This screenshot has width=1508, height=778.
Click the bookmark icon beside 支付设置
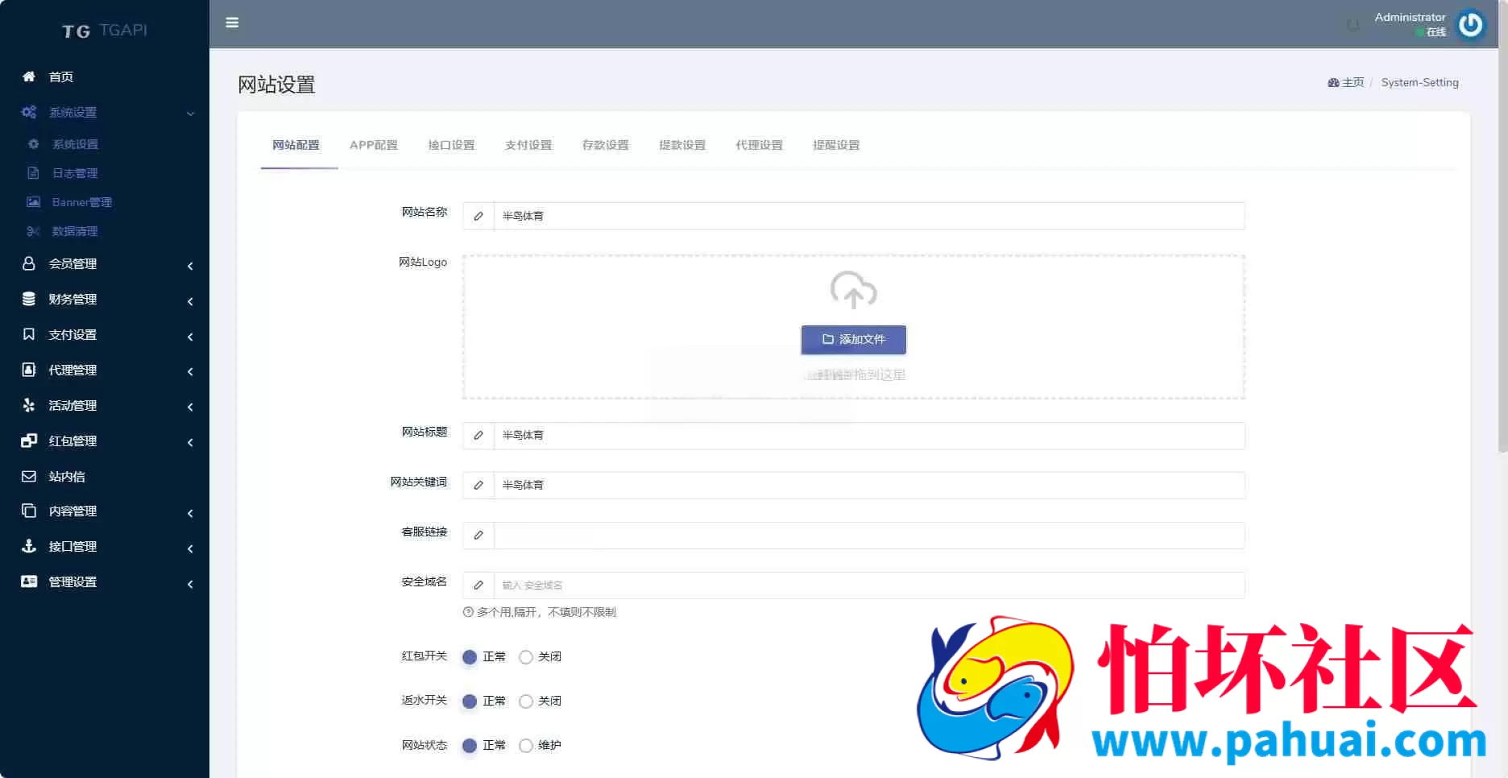coord(29,334)
